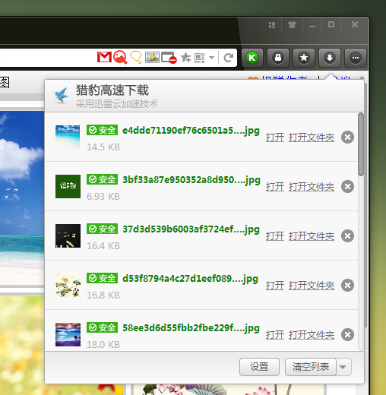Open folder for 58ee3d6d55fbb2fbe229f file
386x395 pixels.
(x=312, y=335)
